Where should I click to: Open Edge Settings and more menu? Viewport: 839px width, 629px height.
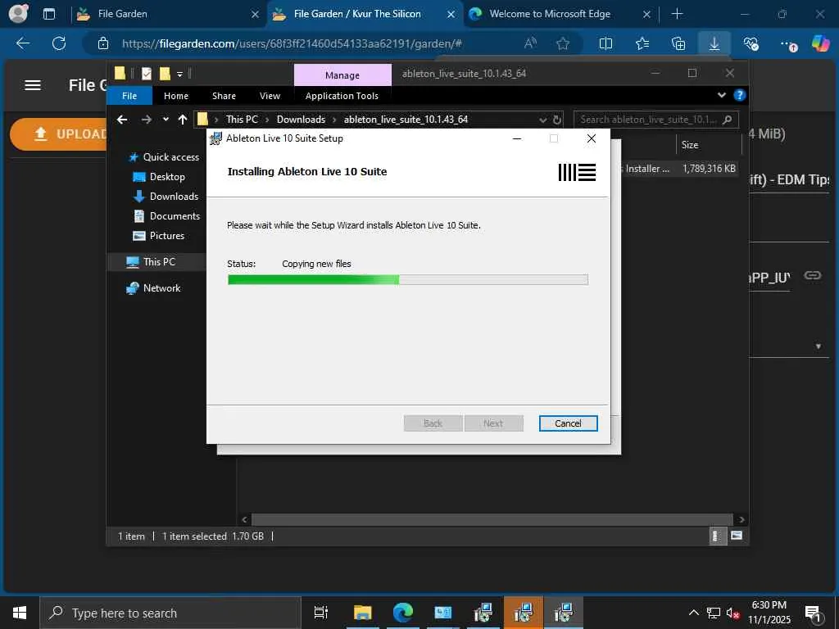(787, 44)
